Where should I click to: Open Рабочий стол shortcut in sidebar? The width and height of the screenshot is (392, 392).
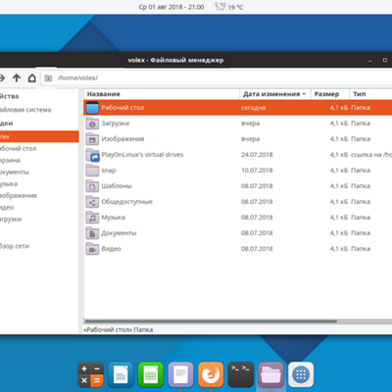click(18, 148)
